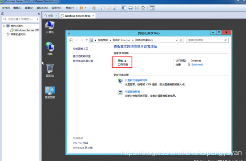The height and width of the screenshot is (161, 246).
Task: Switch to the 主页 tab
Action: 48,16
